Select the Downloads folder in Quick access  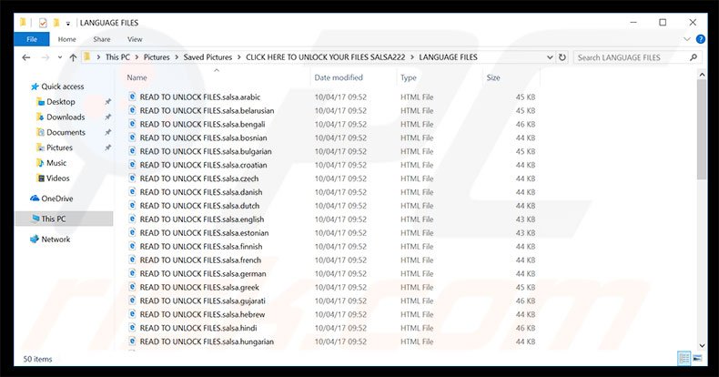coord(65,117)
